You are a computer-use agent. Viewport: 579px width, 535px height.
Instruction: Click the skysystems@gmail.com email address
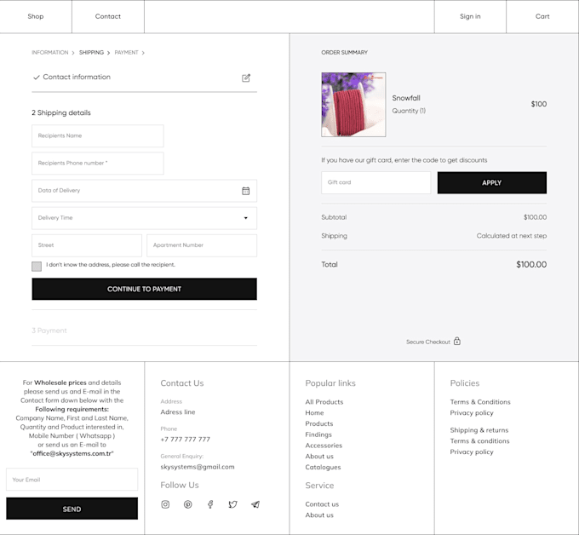pos(198,467)
